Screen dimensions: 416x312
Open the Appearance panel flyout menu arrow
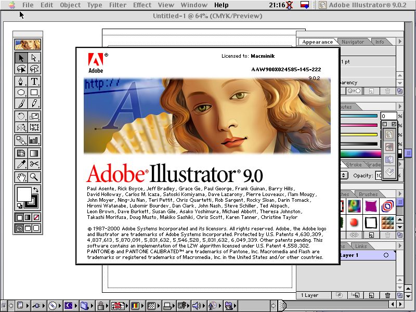click(400, 41)
